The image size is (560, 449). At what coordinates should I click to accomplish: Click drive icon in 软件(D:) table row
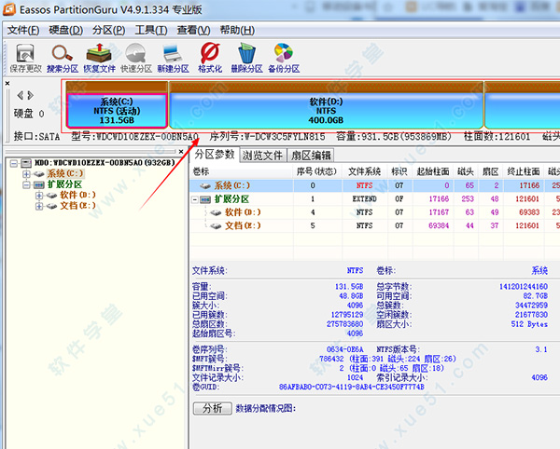point(216,212)
